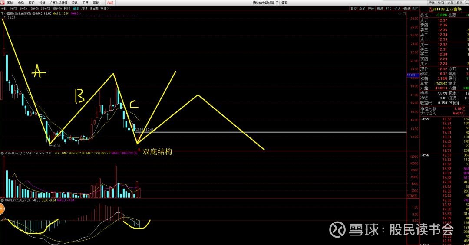Screen dimensions: 469x245
Task: Click the 卖五 12.37 order row
Action: pos(444,20)
